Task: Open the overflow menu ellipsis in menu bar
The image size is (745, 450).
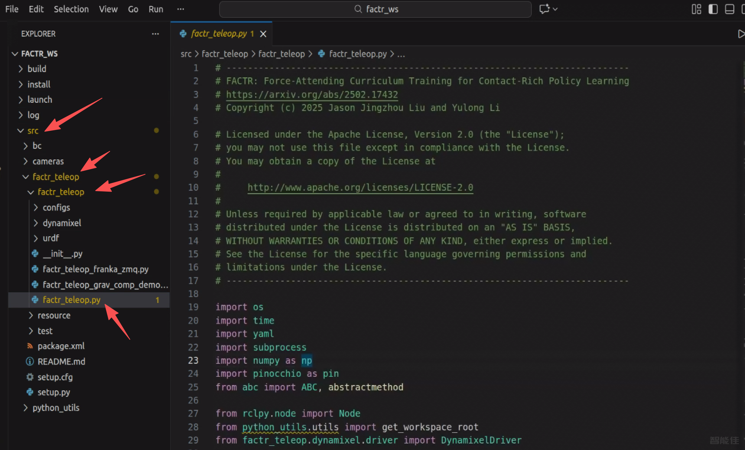Action: pos(180,9)
